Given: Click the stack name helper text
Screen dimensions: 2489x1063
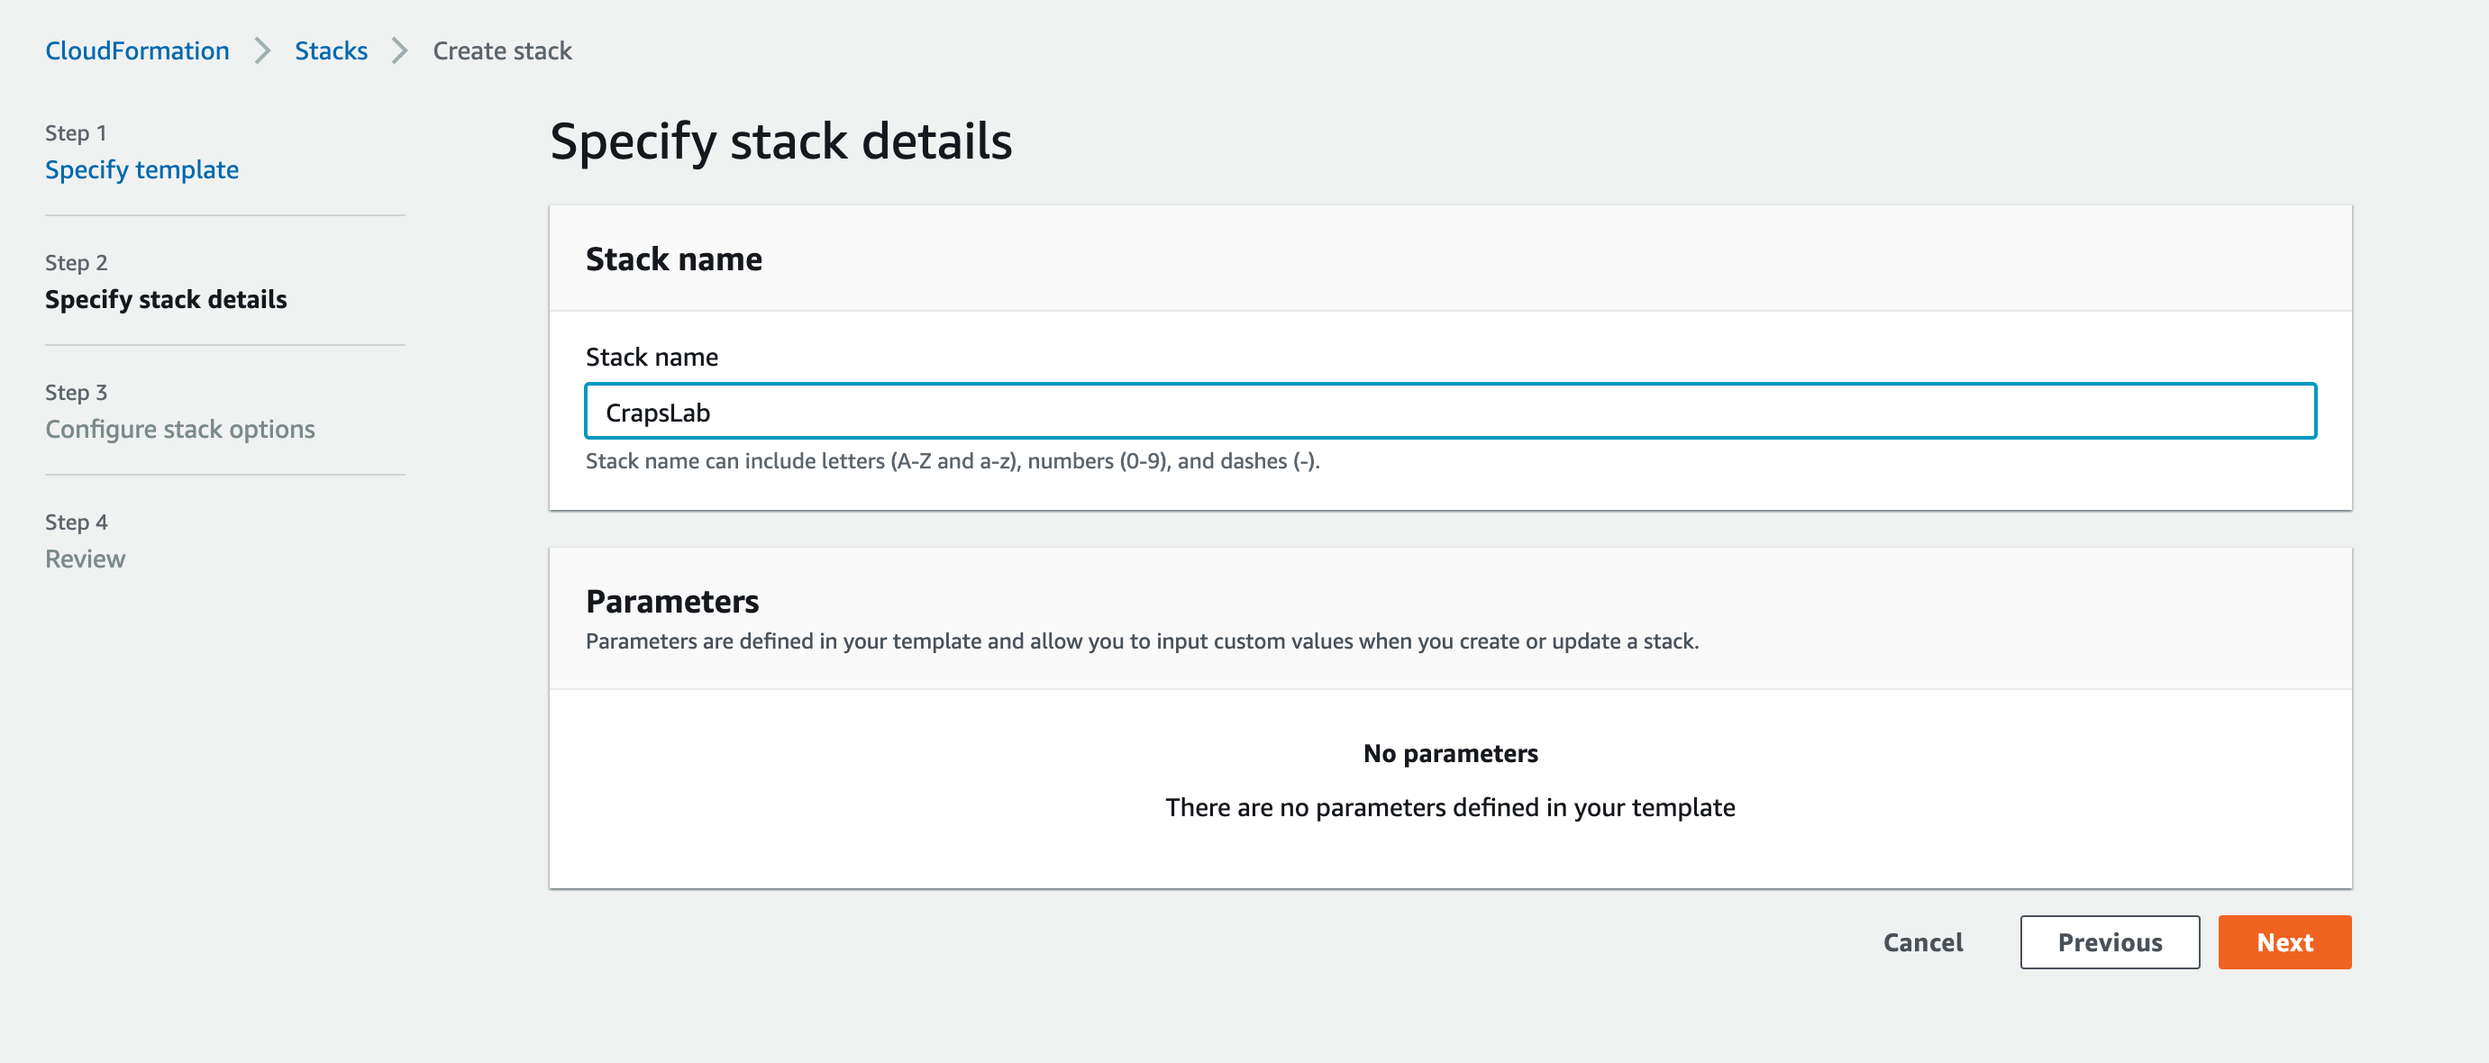Looking at the screenshot, I should tap(953, 461).
